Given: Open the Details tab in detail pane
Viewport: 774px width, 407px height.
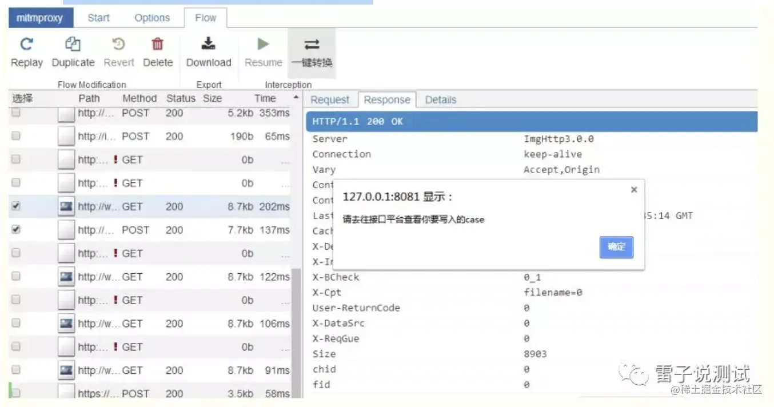Looking at the screenshot, I should tap(441, 99).
